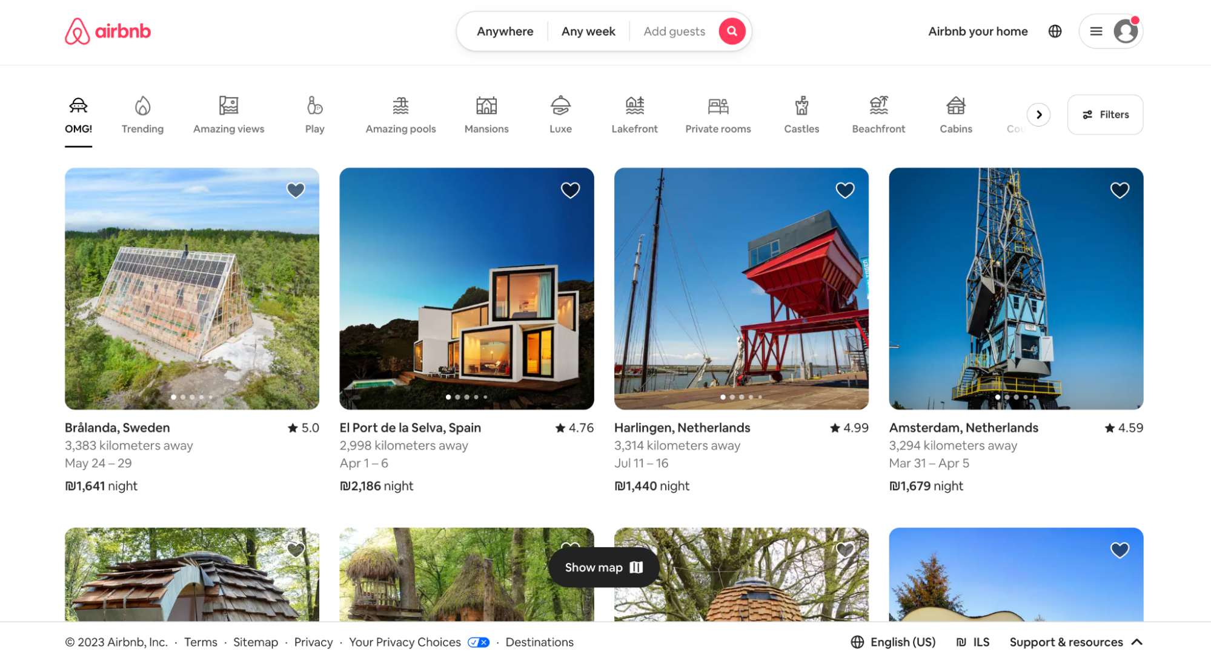Open the Amazing views category
Viewport: 1211px width, 663px height.
[228, 115]
